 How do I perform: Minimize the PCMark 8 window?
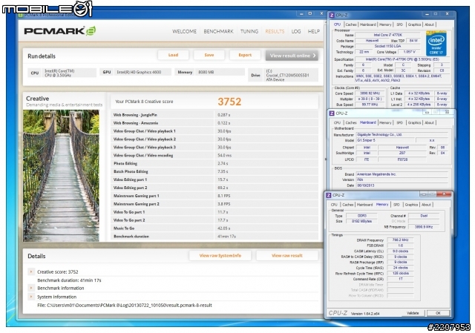pos(301,13)
